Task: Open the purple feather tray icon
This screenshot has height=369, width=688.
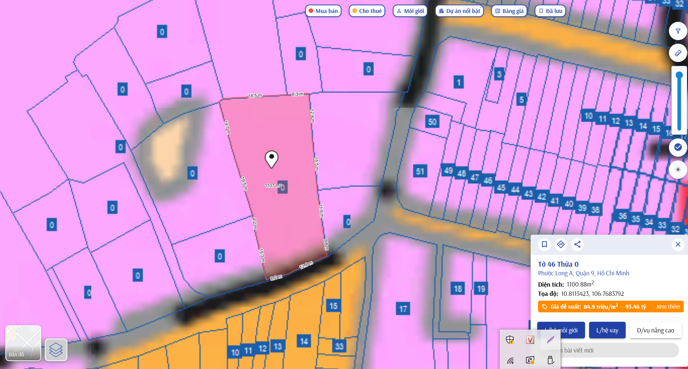Action: [550, 340]
